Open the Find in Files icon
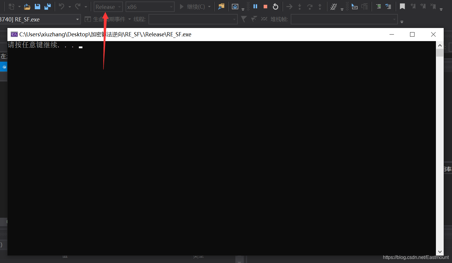 coord(221,7)
